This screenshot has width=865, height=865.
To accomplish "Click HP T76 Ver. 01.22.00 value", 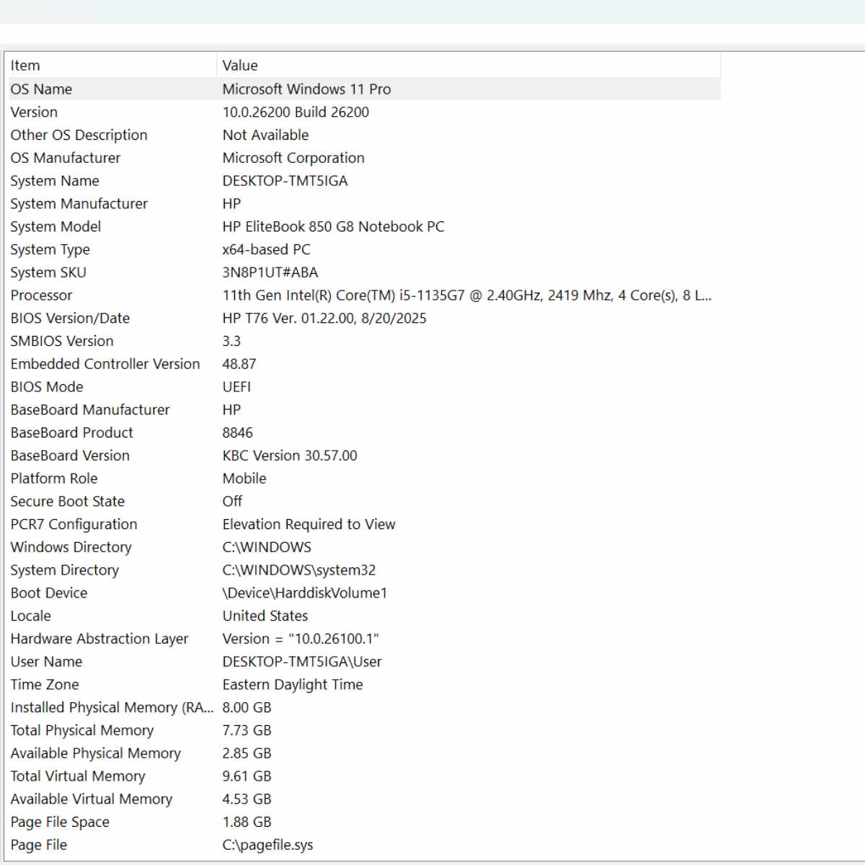I will tap(324, 319).
